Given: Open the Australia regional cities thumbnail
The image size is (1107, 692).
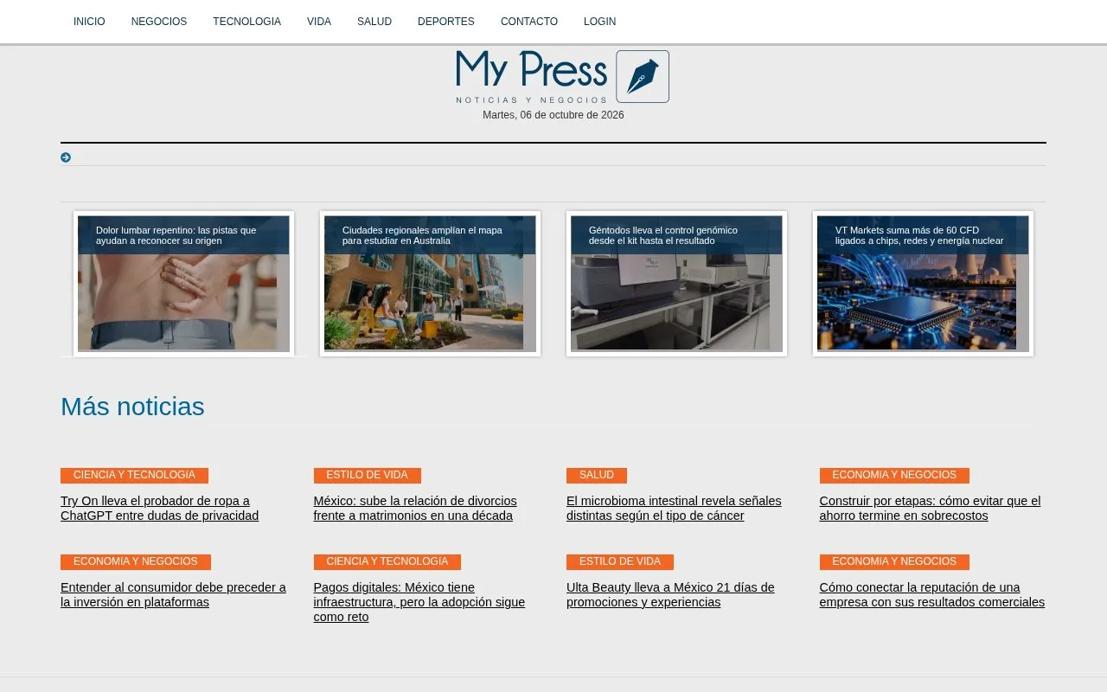Looking at the screenshot, I should click(430, 284).
